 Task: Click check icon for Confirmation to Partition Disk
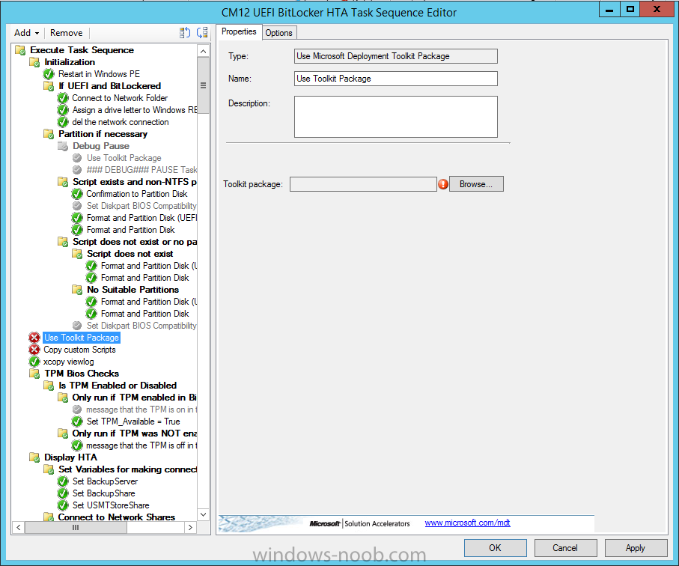coord(77,194)
